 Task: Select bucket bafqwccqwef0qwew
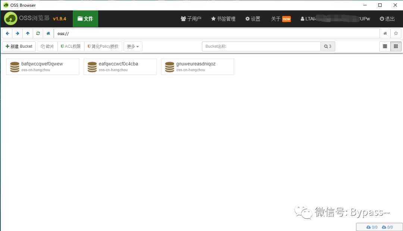43,66
